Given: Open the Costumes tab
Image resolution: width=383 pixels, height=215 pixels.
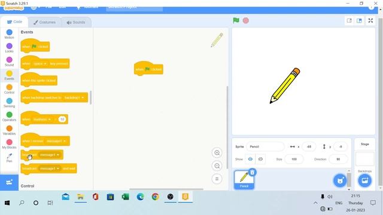Looking at the screenshot, I should (44, 22).
